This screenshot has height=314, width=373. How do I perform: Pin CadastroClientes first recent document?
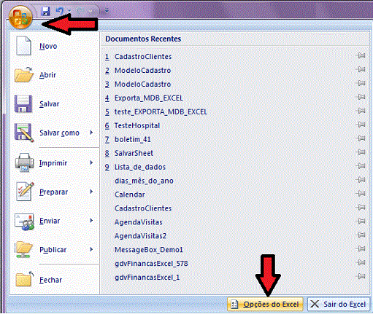(361, 56)
